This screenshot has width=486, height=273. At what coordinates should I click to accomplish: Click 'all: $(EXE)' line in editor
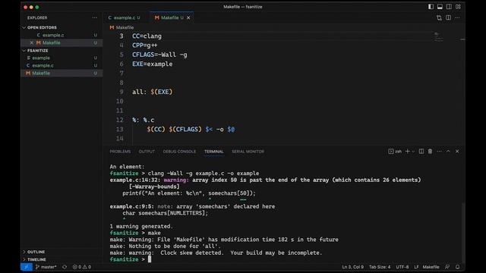pyautogui.click(x=152, y=92)
